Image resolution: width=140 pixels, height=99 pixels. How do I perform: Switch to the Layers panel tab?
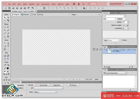click(116, 47)
